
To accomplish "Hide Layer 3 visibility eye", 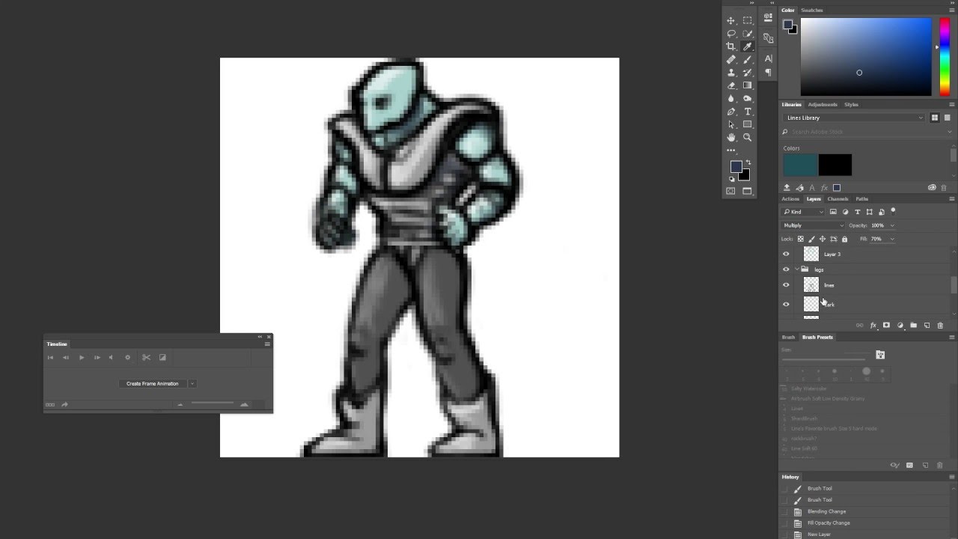I will pos(786,254).
